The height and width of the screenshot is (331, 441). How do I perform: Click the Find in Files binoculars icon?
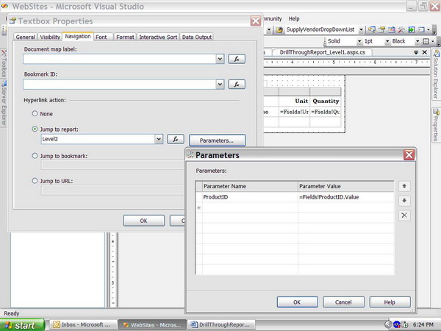pos(279,29)
